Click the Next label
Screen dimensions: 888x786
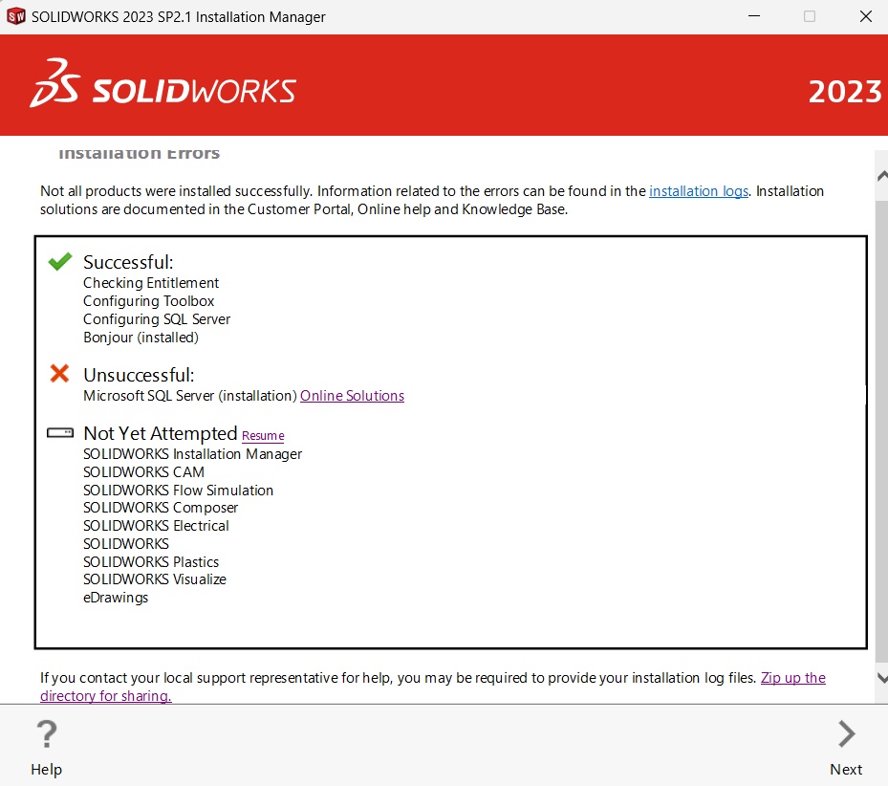(846, 770)
